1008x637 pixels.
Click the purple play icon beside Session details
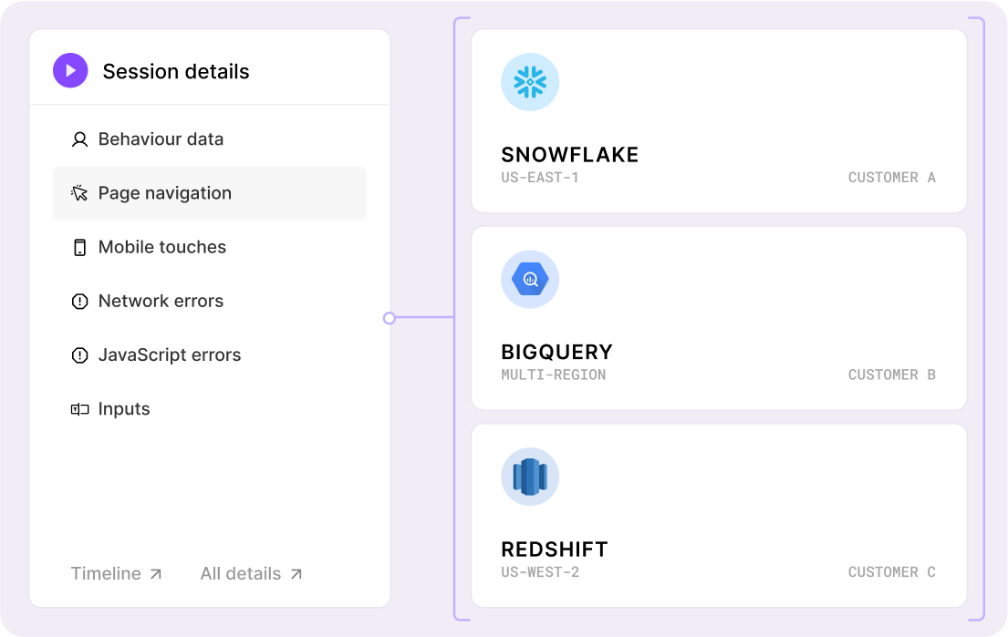[70, 71]
